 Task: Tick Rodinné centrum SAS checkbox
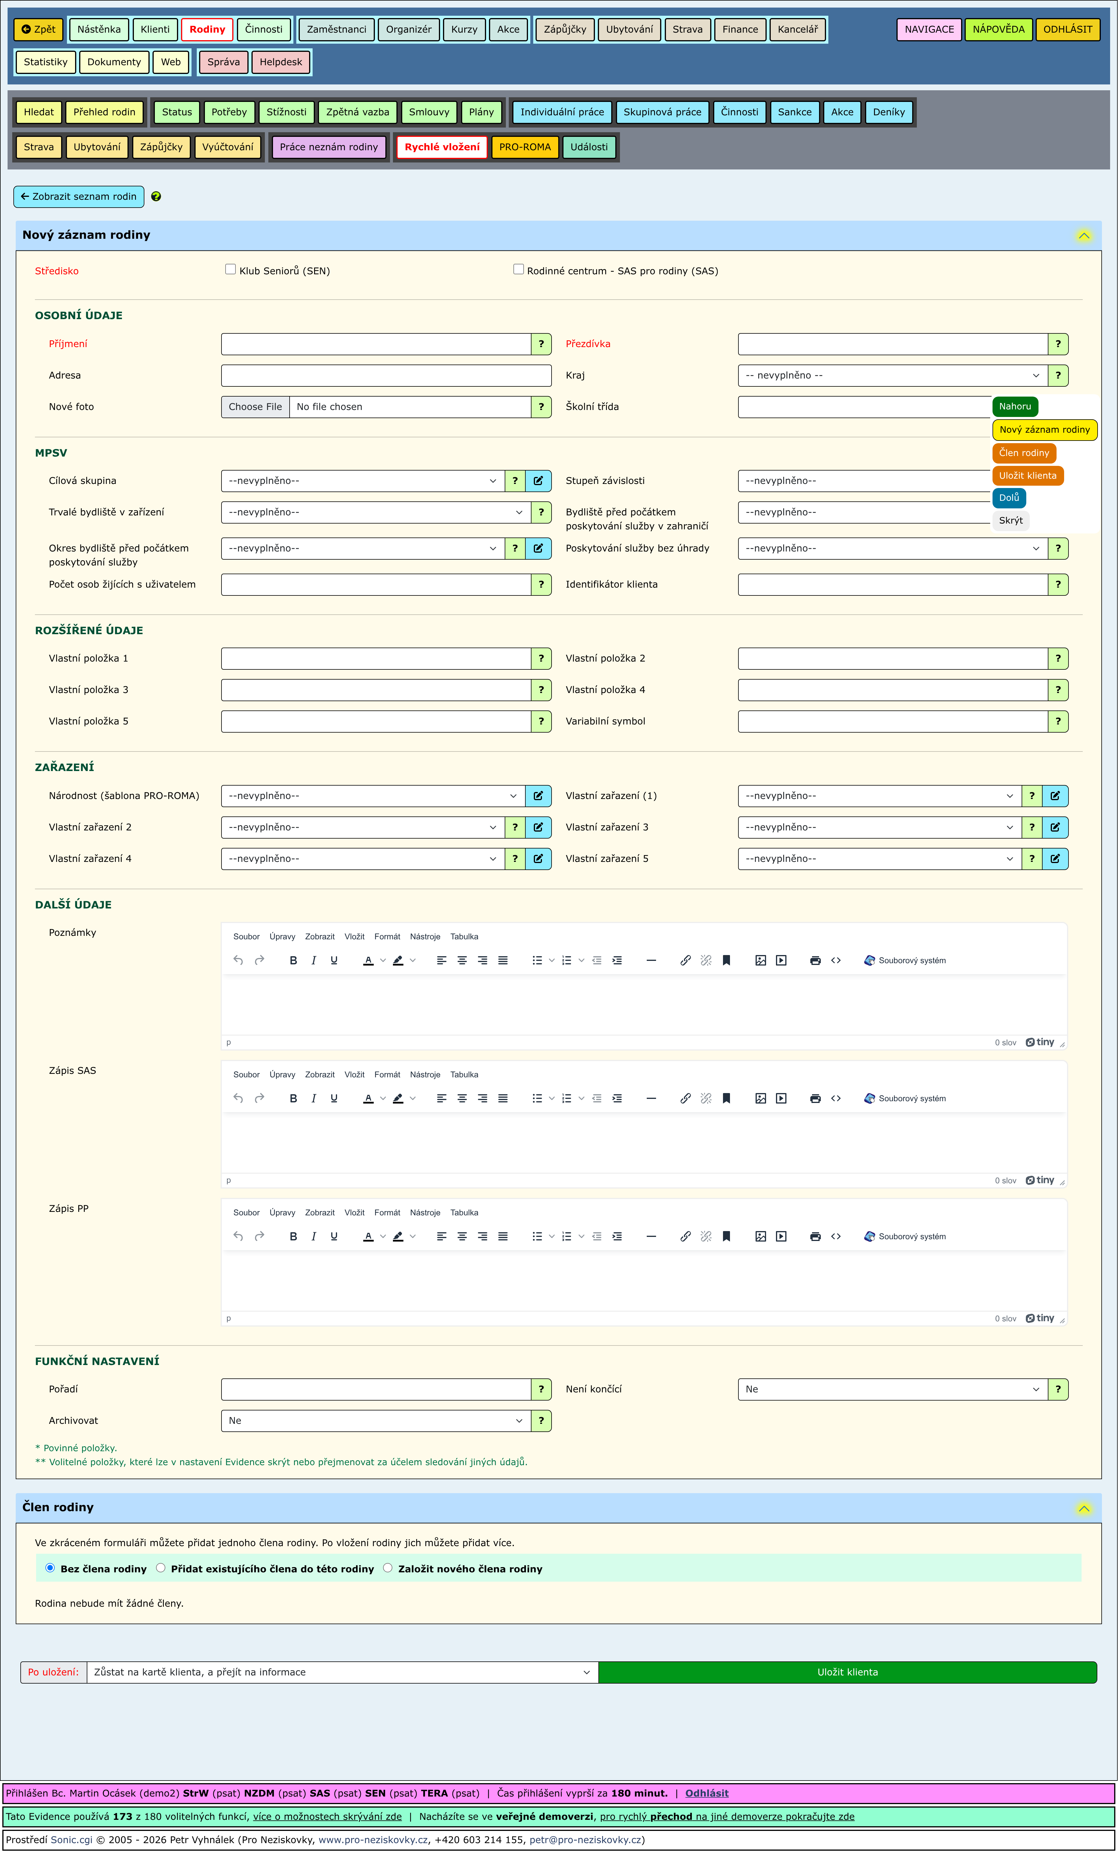tap(518, 270)
